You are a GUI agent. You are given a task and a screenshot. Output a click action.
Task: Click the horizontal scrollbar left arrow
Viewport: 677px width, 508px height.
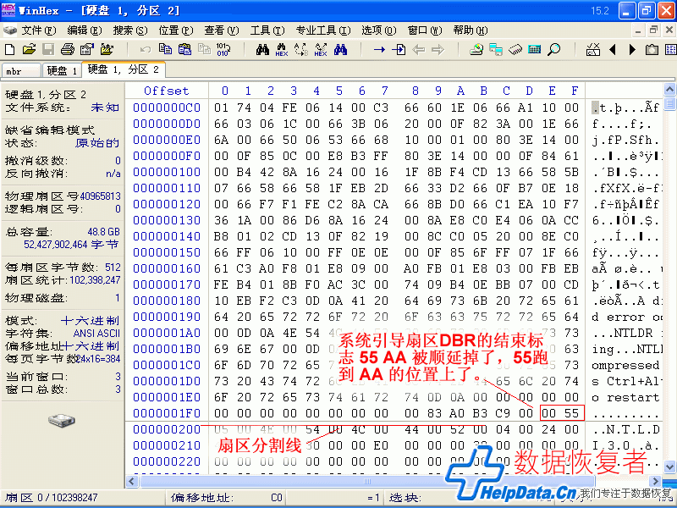(x=132, y=481)
